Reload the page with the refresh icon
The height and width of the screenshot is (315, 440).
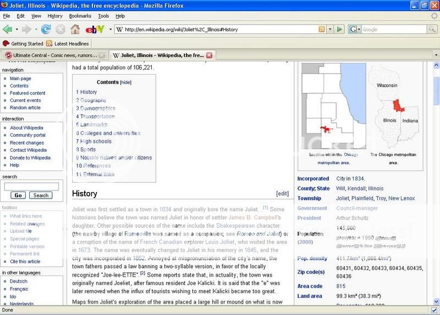46,29
